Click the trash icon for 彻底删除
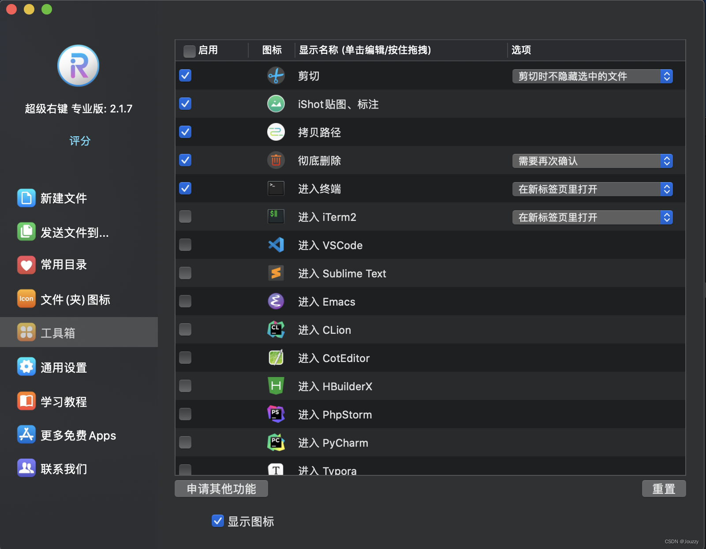 coord(276,160)
